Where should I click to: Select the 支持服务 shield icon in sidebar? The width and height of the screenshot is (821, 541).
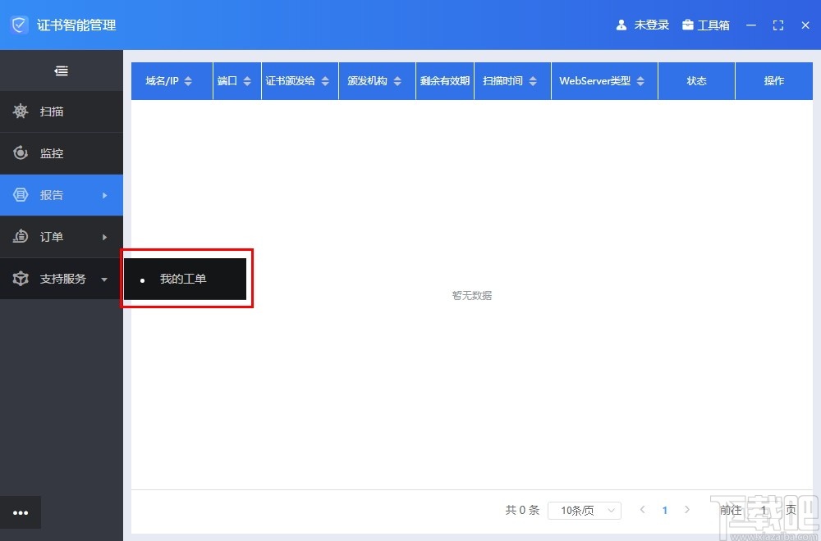coord(21,278)
